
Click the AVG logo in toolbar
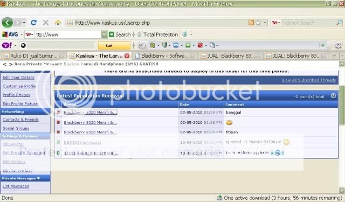[10, 34]
